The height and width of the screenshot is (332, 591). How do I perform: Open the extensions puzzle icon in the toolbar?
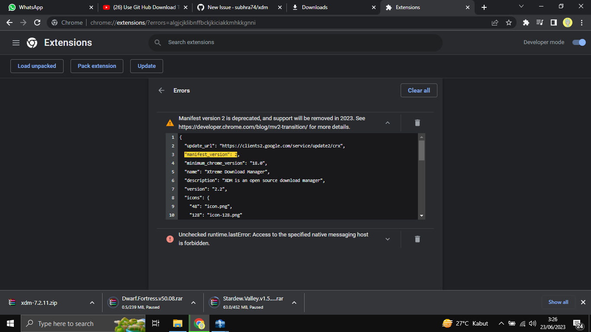[526, 22]
